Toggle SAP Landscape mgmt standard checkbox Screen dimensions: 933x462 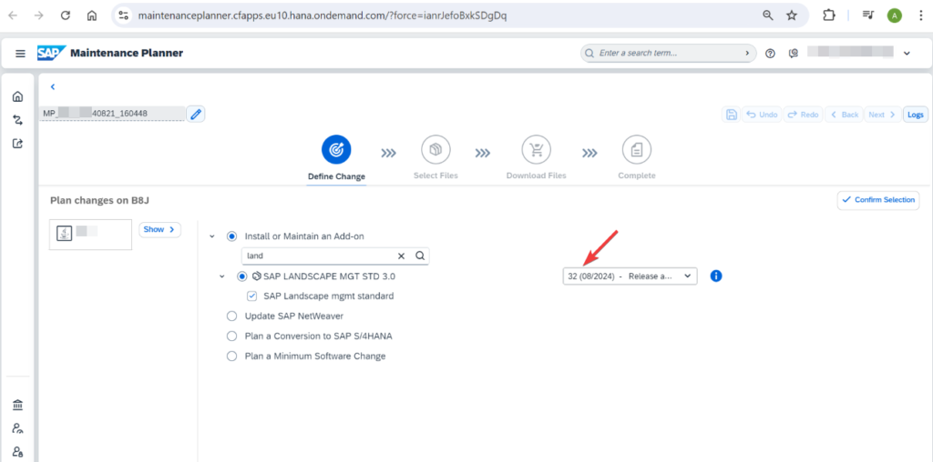tap(251, 296)
